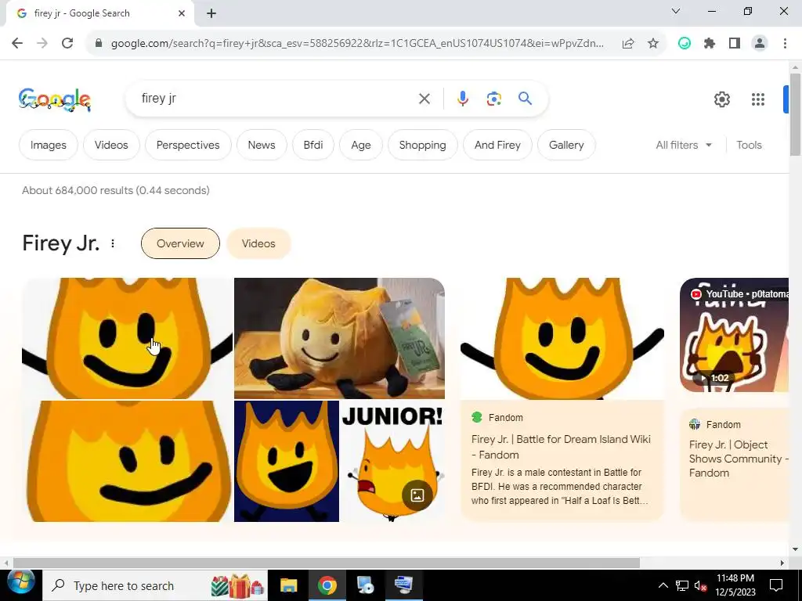This screenshot has height=601, width=802.
Task: Open the Extensions puzzle menu
Action: (x=710, y=44)
